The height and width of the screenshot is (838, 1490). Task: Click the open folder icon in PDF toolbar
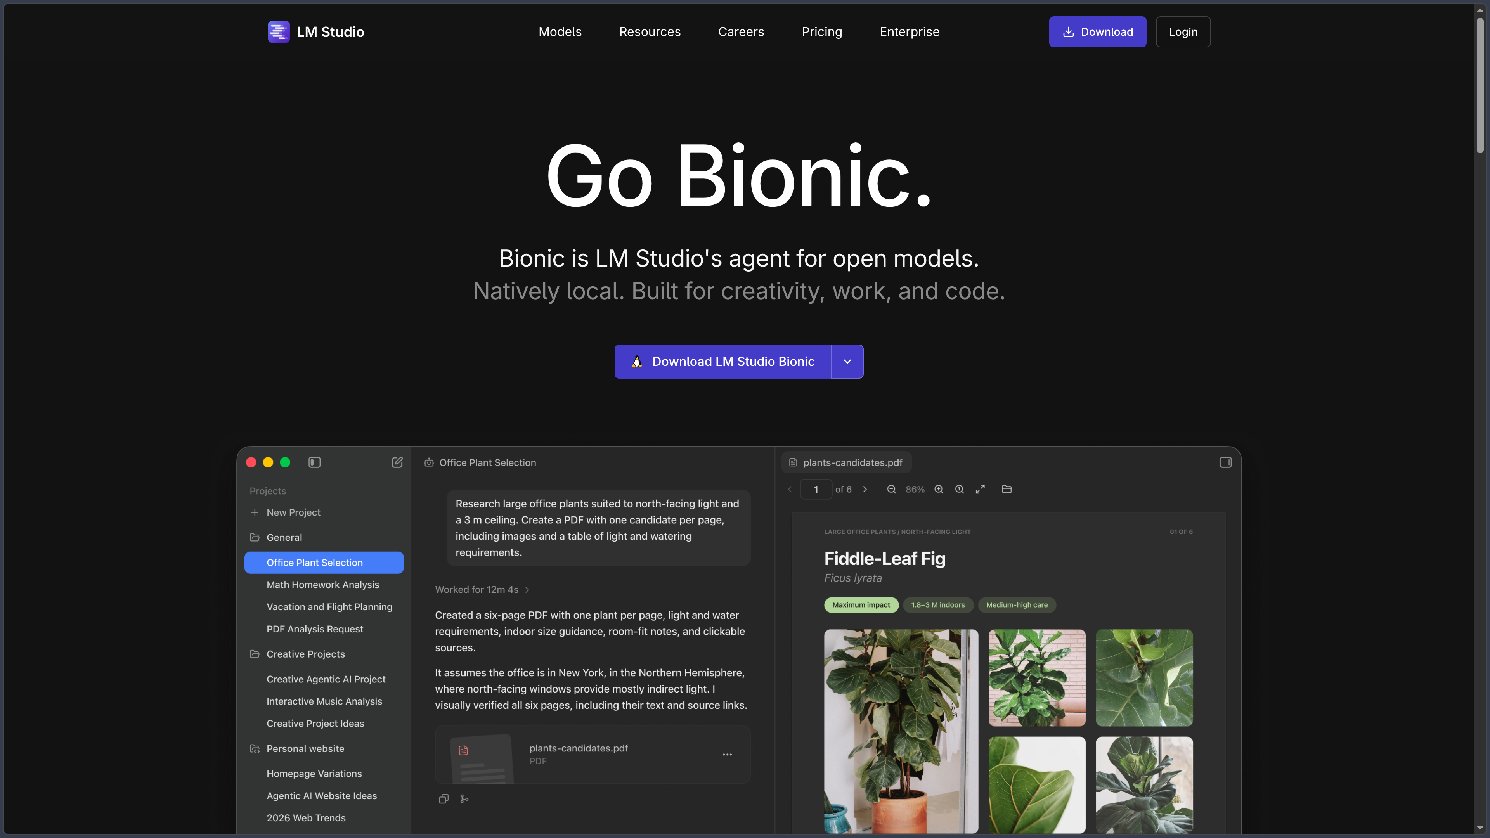tap(1007, 489)
